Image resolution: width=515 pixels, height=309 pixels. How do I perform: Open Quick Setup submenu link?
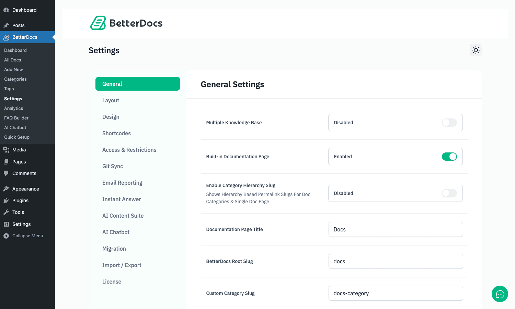click(17, 137)
